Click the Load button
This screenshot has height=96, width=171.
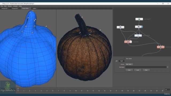[138, 70]
